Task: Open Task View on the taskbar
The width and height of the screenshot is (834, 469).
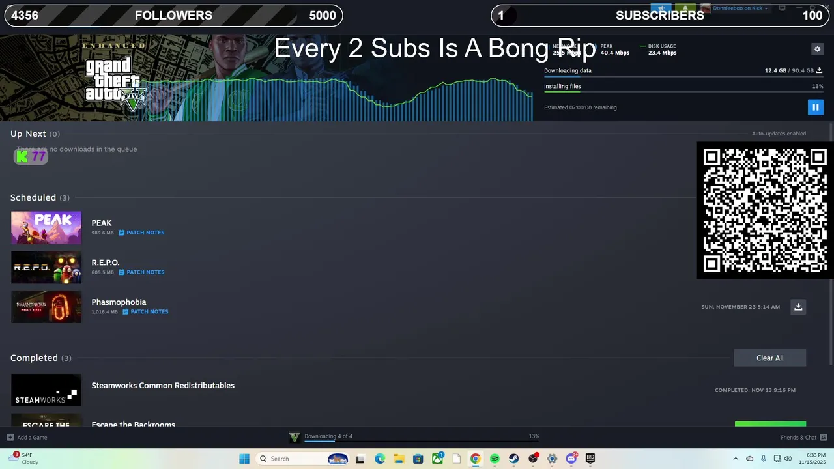Action: pyautogui.click(x=360, y=459)
